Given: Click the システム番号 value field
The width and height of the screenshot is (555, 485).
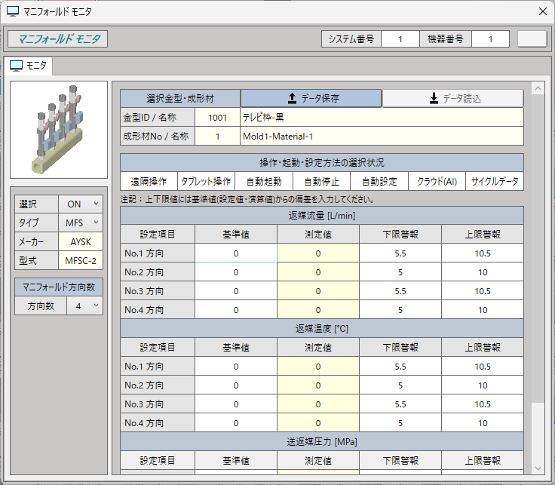Looking at the screenshot, I should click(x=400, y=39).
